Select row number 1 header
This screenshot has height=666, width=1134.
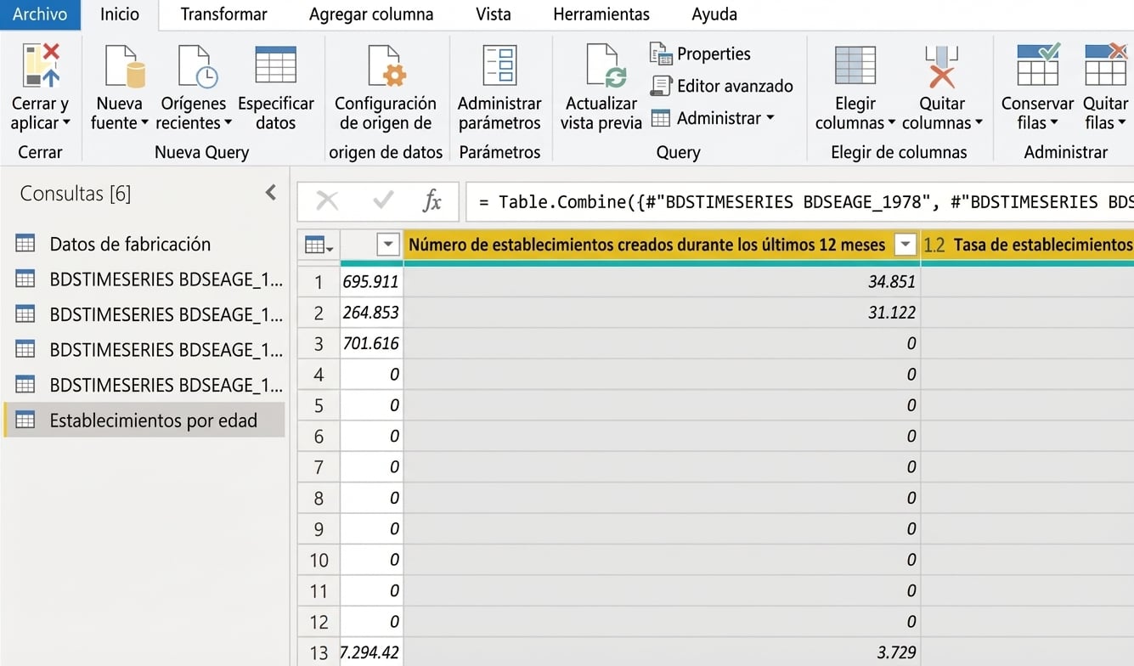pos(319,282)
